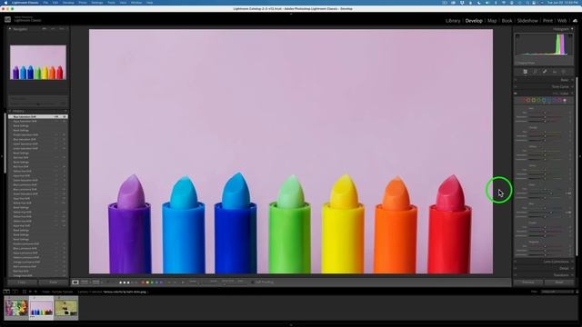Click the Paste settings button
The height and width of the screenshot is (327, 582).
point(54,282)
